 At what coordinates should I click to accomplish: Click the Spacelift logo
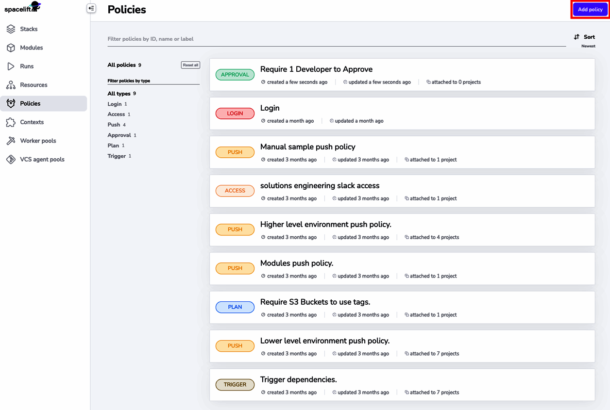pos(22,8)
